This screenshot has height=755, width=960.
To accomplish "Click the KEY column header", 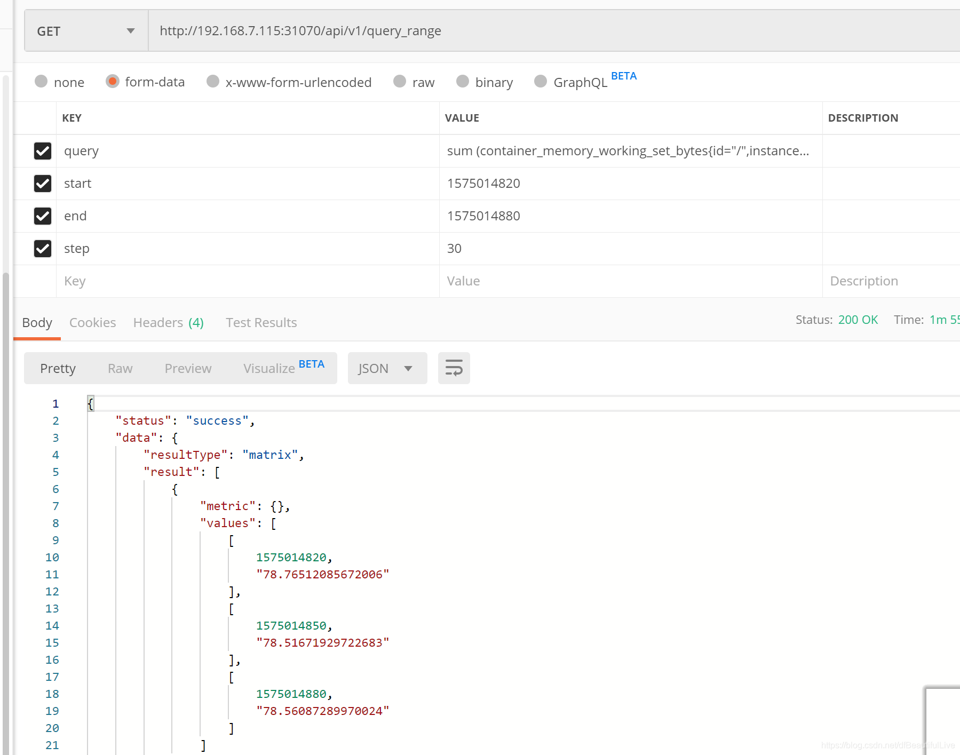I will coord(72,118).
